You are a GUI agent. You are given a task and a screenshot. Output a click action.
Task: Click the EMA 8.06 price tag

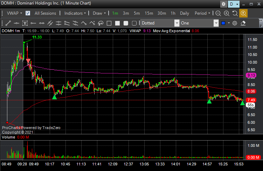click(251, 91)
